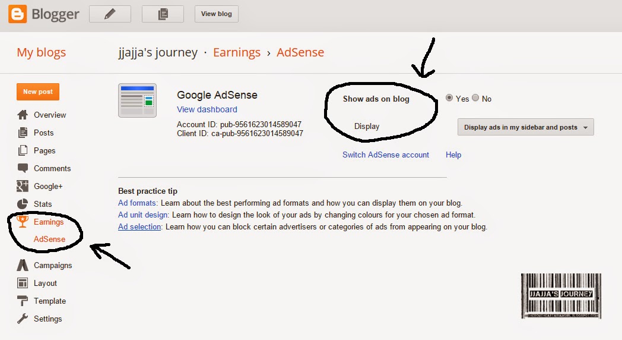622x340 pixels.
Task: Click the Overview house icon
Action: [23, 115]
